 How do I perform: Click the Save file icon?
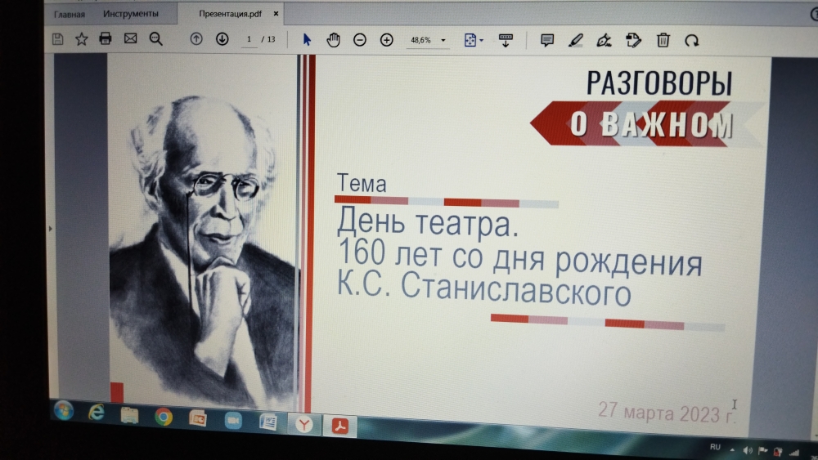57,39
